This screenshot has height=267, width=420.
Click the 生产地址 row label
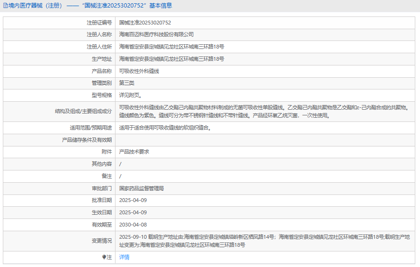(102, 59)
